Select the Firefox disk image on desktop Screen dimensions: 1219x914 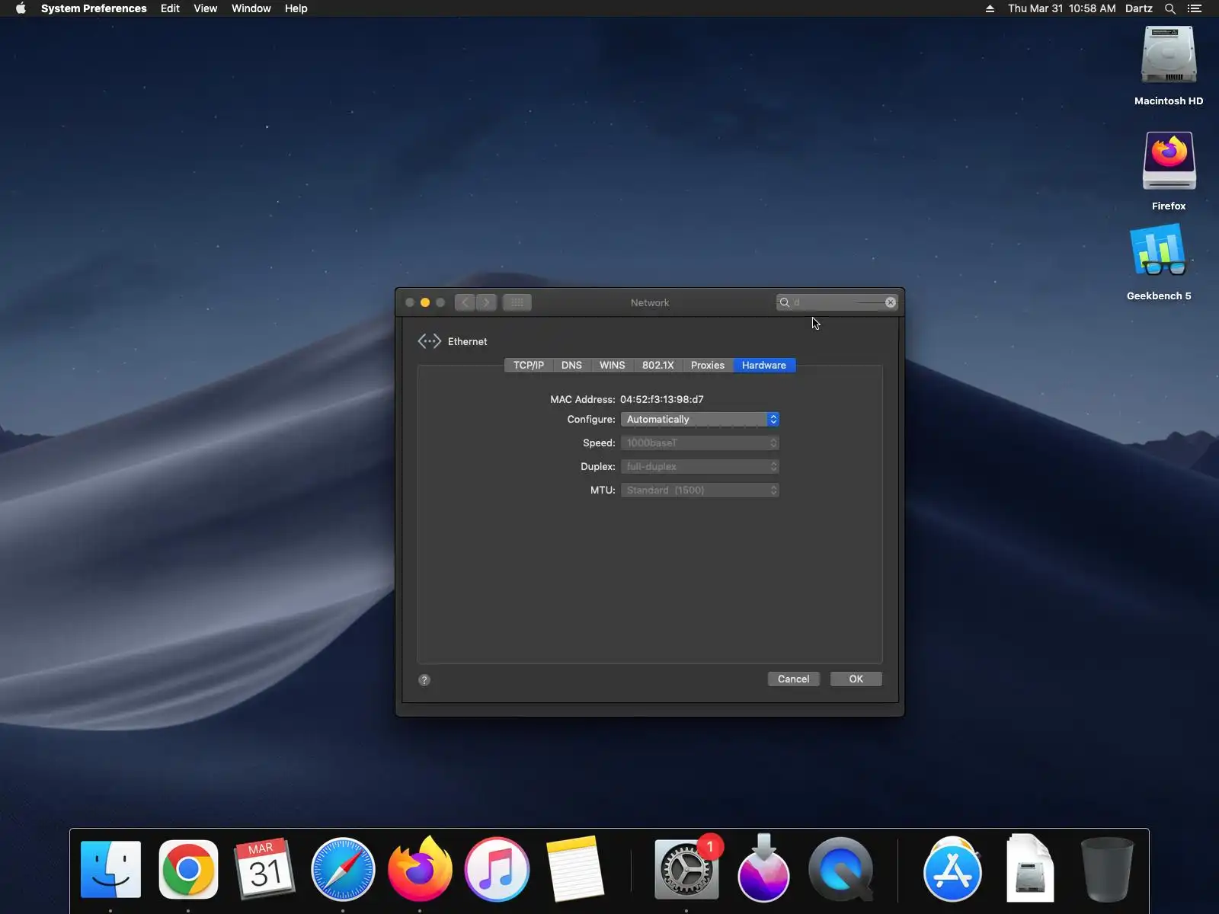[1169, 161]
